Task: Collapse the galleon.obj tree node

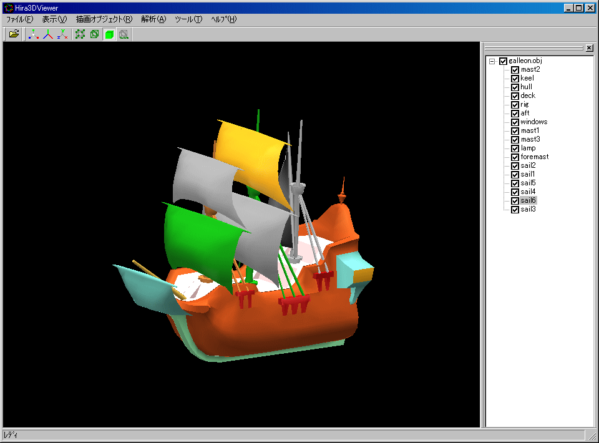Action: 492,61
